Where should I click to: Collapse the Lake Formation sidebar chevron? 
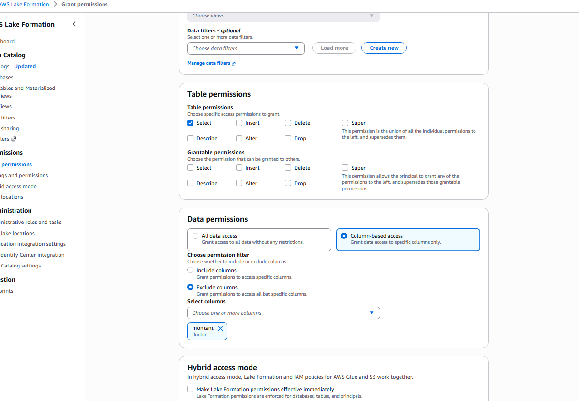(x=74, y=24)
